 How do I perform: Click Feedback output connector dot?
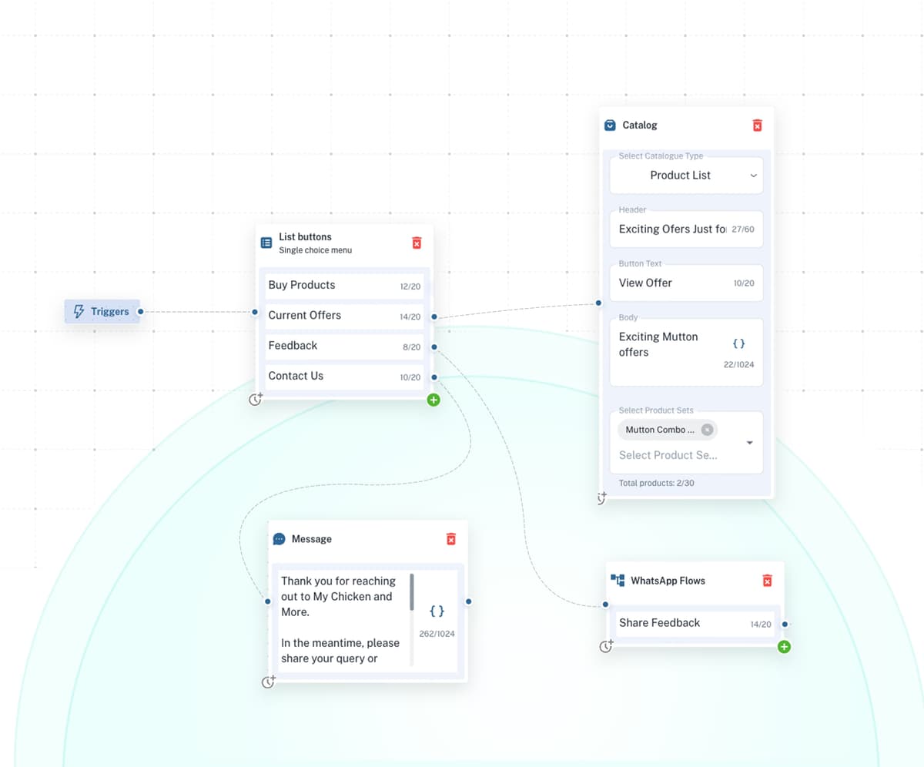tap(434, 347)
